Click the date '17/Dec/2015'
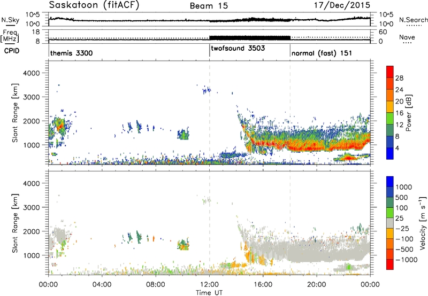This screenshot has width=428, height=296. (x=342, y=5)
